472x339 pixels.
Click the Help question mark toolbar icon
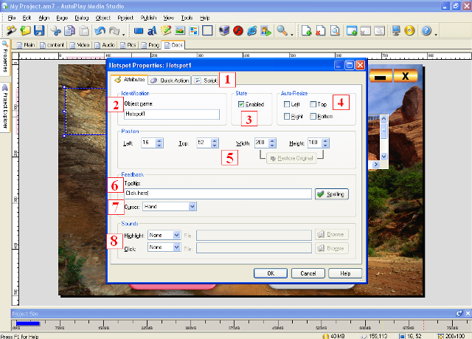tap(426, 31)
